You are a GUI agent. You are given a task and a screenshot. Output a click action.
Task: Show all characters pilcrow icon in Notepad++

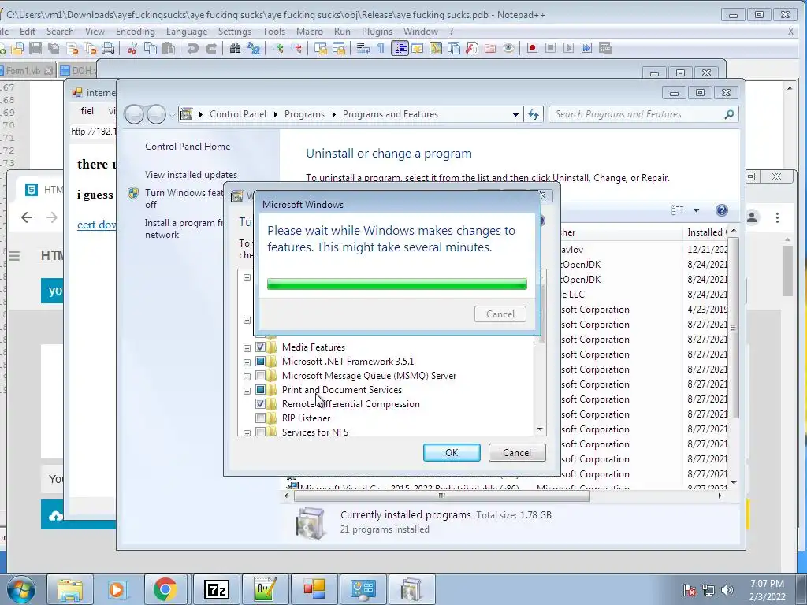click(x=381, y=48)
